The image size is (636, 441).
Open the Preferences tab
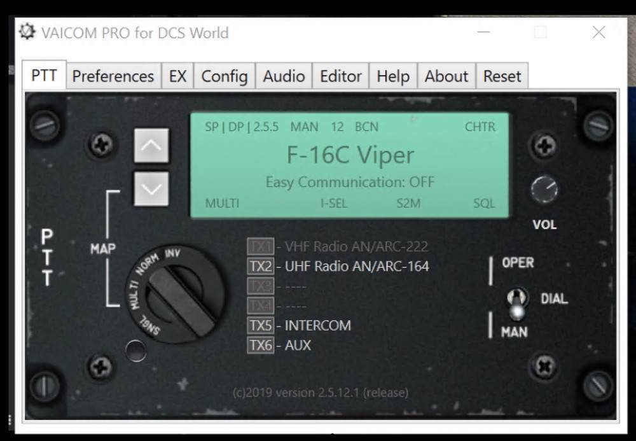(113, 76)
